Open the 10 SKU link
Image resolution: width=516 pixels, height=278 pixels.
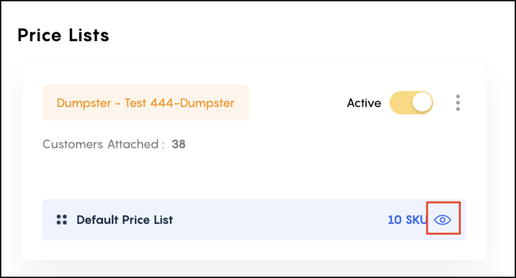pos(407,220)
